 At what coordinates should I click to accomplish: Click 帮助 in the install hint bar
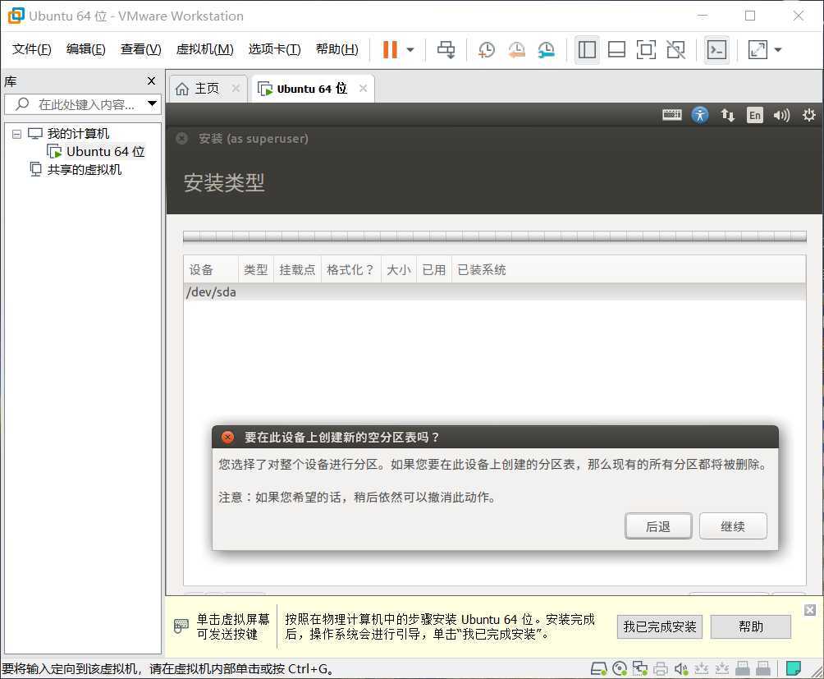[750, 626]
